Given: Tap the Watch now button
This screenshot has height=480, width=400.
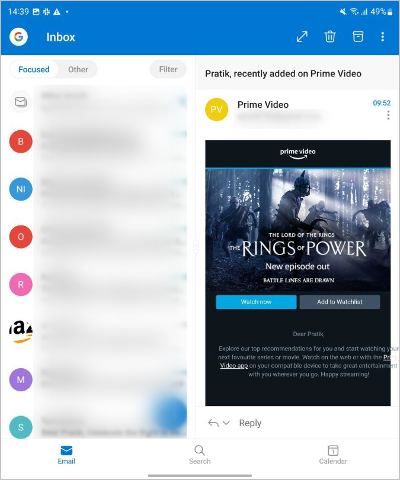Looking at the screenshot, I should point(256,302).
